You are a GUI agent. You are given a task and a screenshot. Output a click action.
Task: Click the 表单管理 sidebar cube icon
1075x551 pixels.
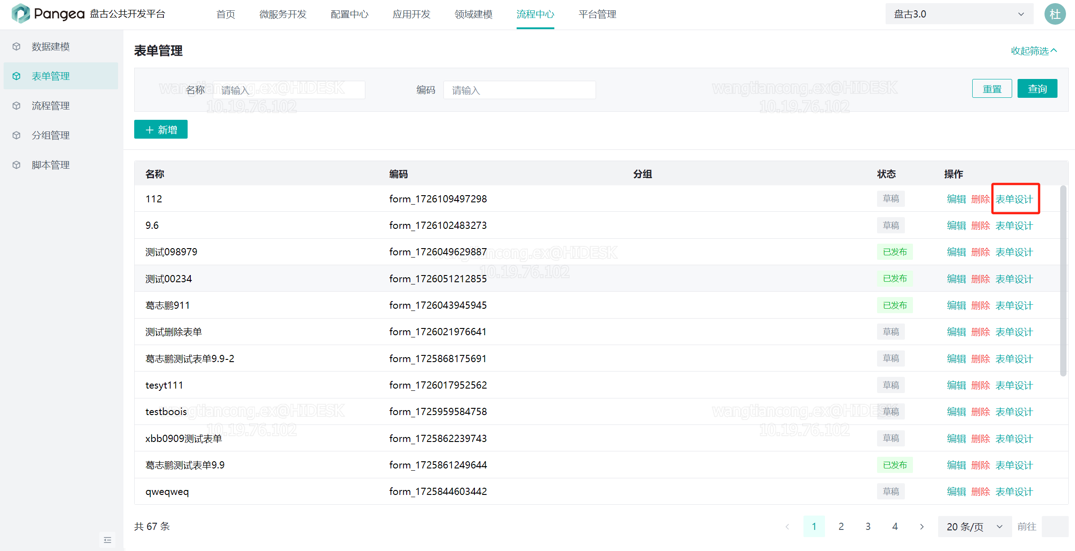tap(17, 76)
